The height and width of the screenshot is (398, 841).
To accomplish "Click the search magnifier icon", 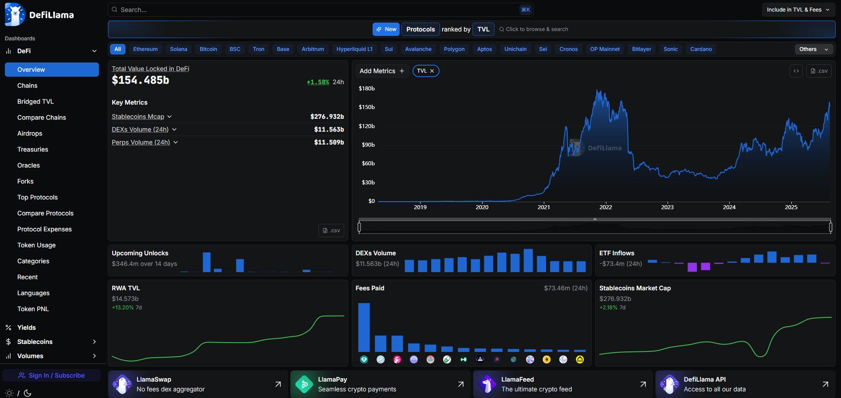I will pyautogui.click(x=114, y=10).
